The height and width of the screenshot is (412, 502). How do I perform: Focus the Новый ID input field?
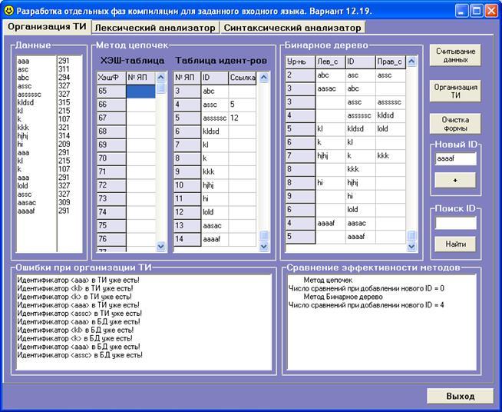click(455, 158)
